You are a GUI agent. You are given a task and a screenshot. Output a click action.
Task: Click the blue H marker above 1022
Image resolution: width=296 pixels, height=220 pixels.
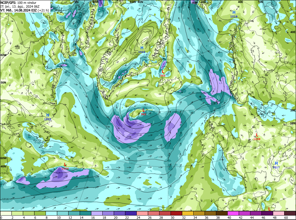(x=142, y=48)
